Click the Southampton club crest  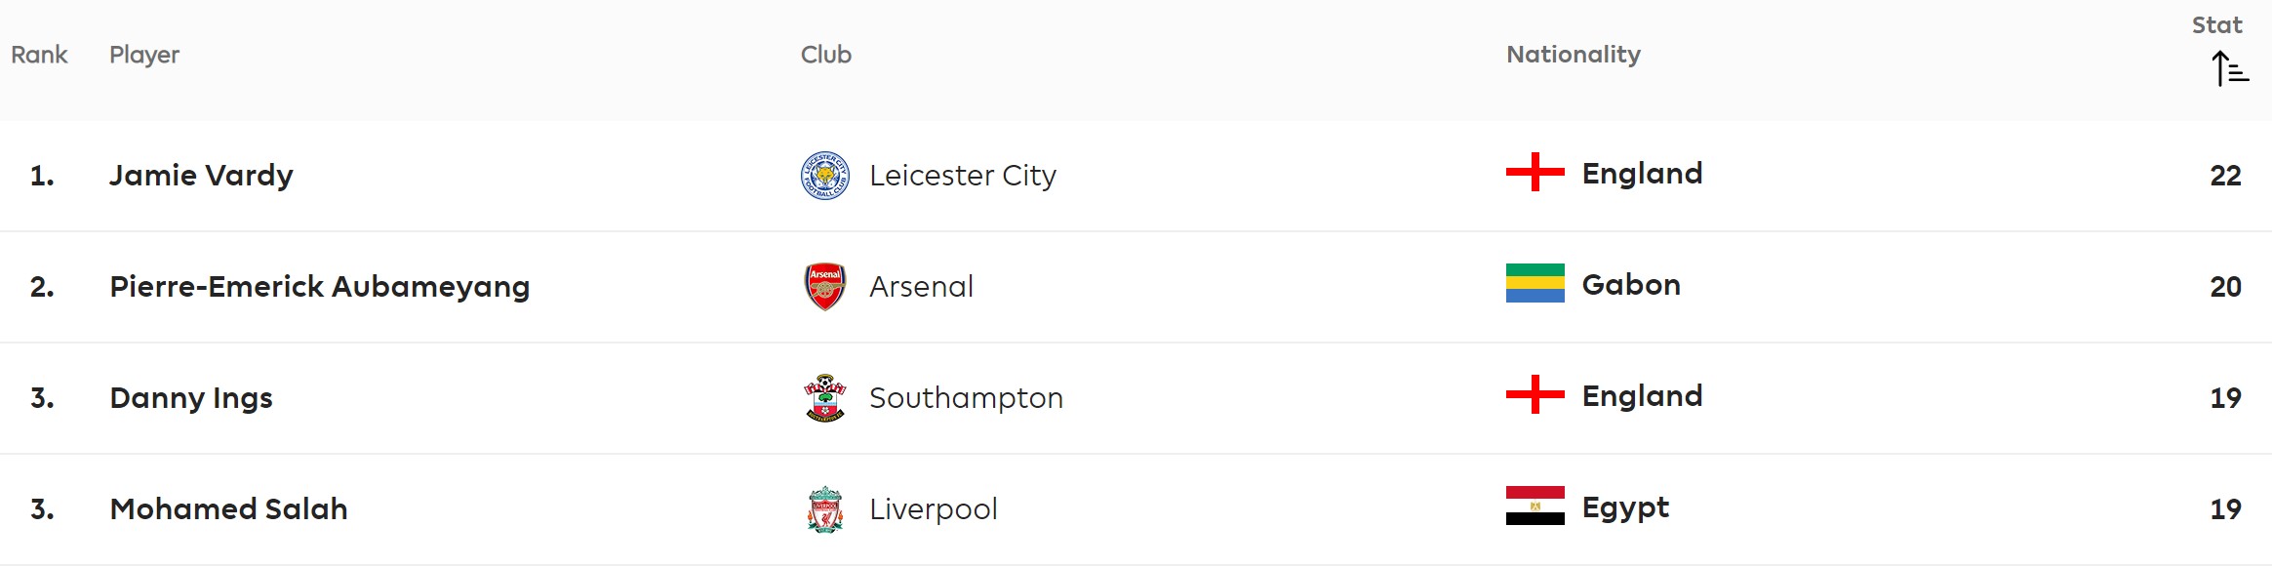click(x=825, y=398)
